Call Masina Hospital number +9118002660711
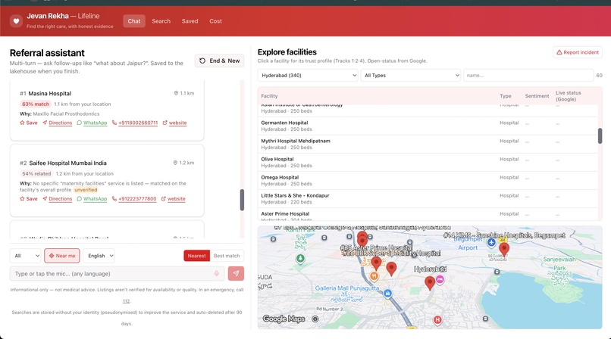611x339 pixels. pos(135,123)
